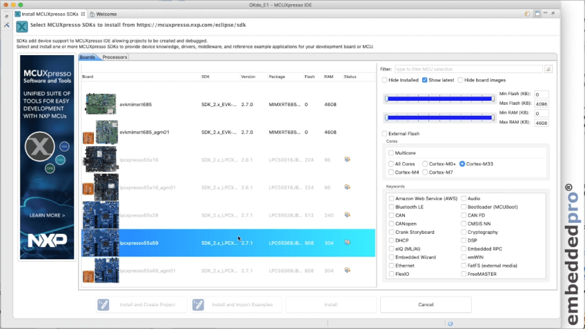Open the Welcome tab
The image size is (585, 329).
(x=106, y=14)
